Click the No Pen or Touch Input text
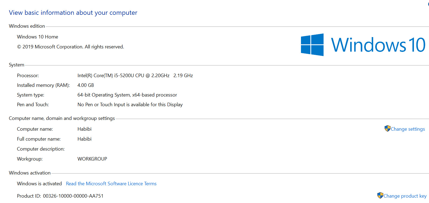This screenshot has height=203, width=429. coord(130,105)
